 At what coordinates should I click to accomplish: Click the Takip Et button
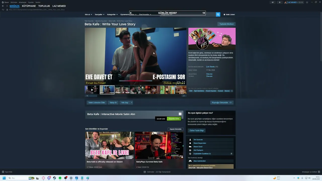click(113, 103)
